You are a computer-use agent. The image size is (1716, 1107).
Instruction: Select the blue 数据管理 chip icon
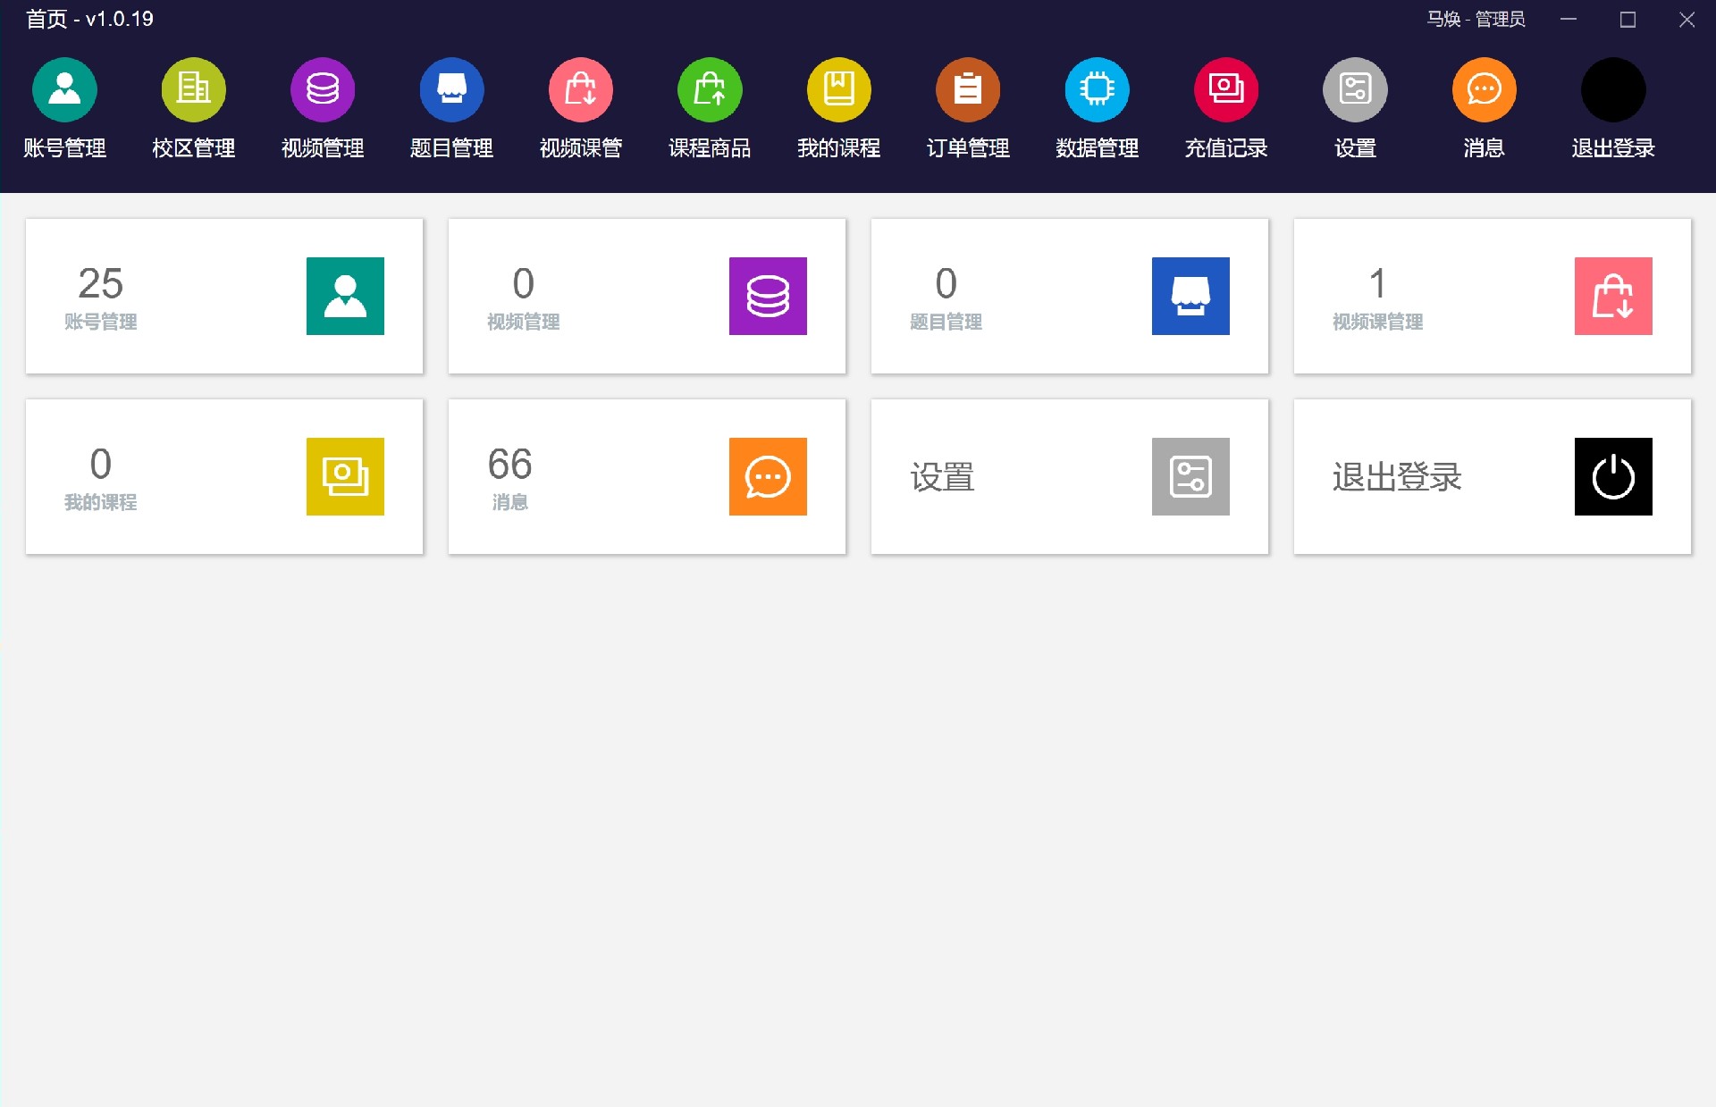[x=1097, y=89]
